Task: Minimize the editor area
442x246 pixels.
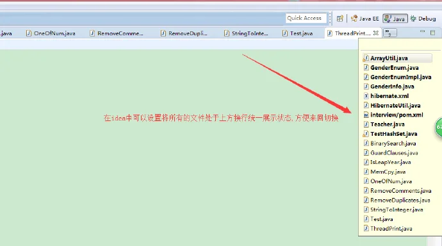Action: (422, 32)
